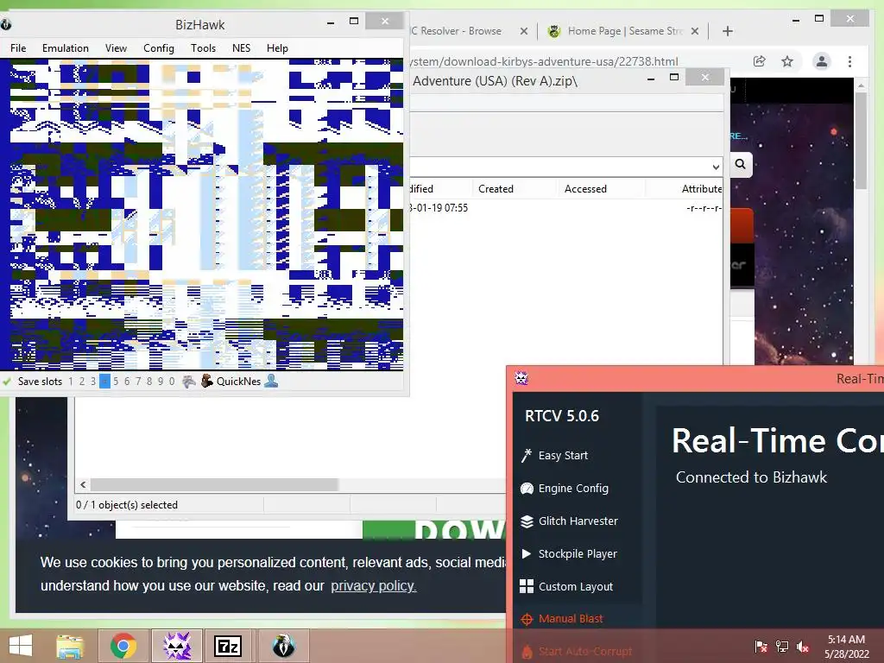
Task: Close the Resolver - Browse tab
Action: point(524,31)
